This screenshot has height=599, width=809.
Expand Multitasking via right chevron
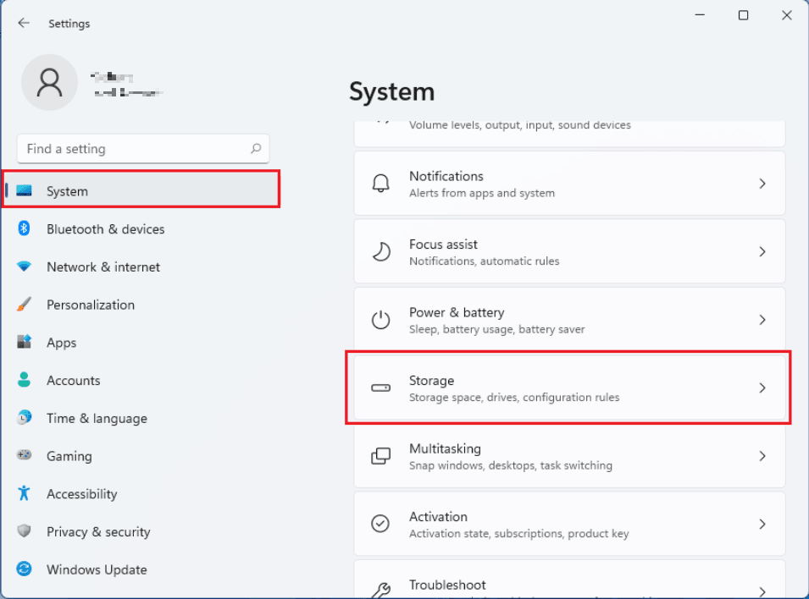click(762, 456)
